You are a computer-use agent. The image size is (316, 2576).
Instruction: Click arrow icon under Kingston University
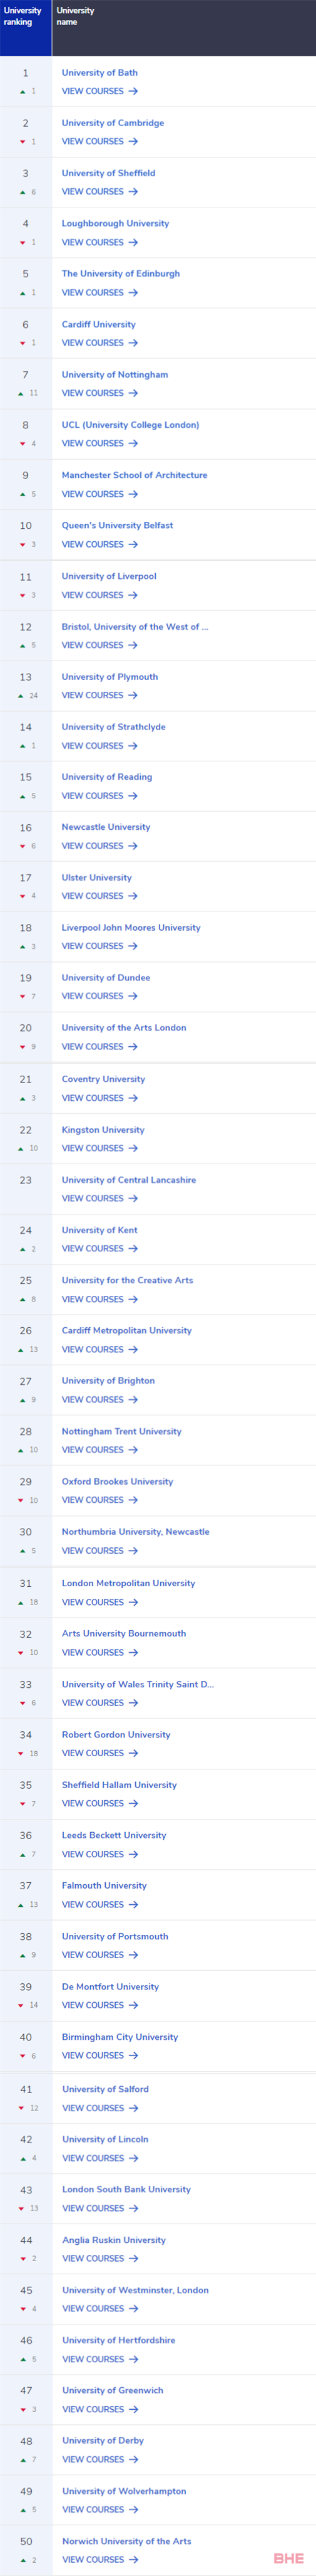pyautogui.click(x=133, y=1148)
